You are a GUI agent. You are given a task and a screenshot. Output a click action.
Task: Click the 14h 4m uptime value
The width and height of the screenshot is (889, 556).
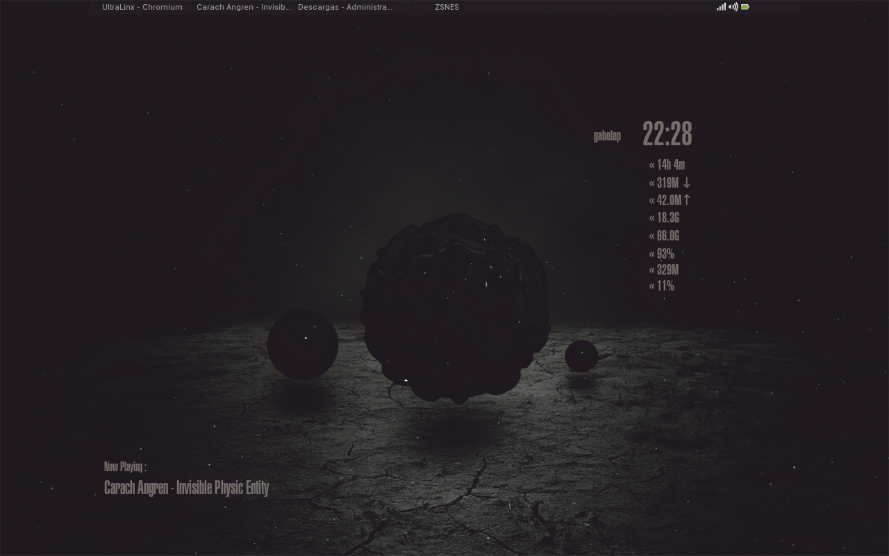click(x=671, y=165)
